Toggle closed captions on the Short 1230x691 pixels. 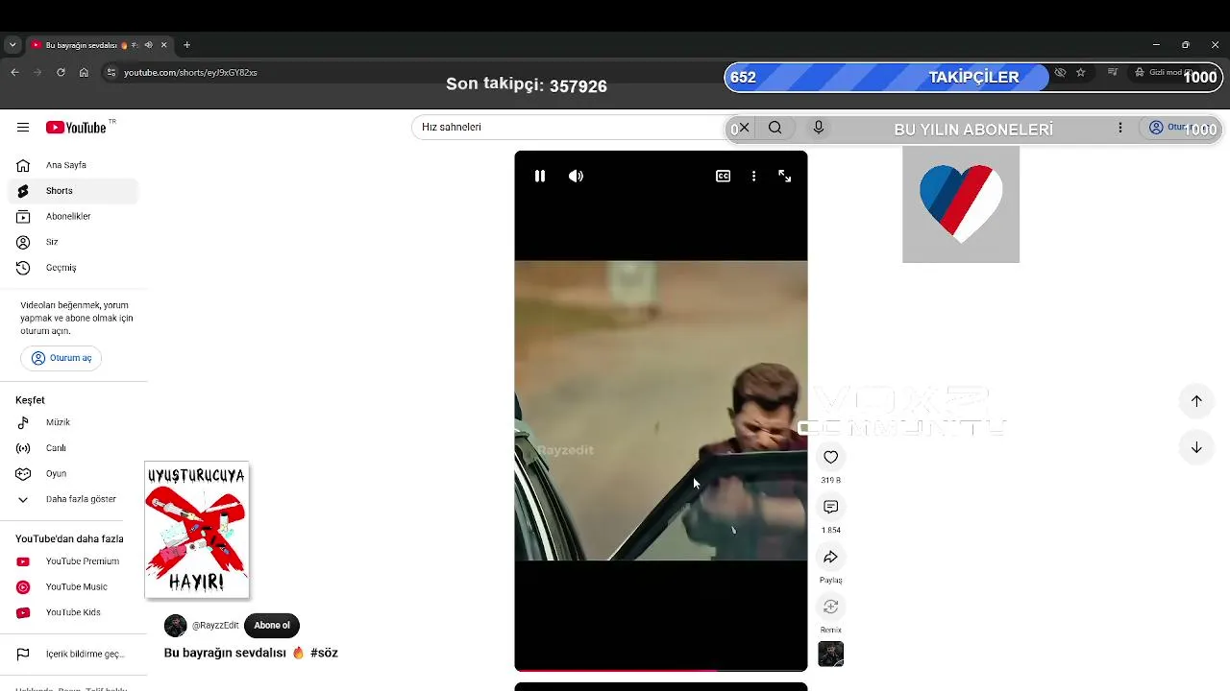pos(724,177)
